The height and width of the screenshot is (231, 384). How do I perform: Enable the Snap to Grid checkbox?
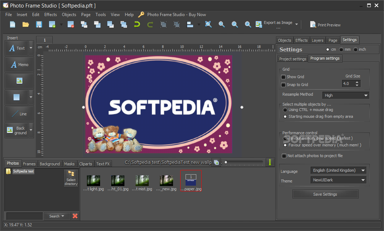point(283,85)
